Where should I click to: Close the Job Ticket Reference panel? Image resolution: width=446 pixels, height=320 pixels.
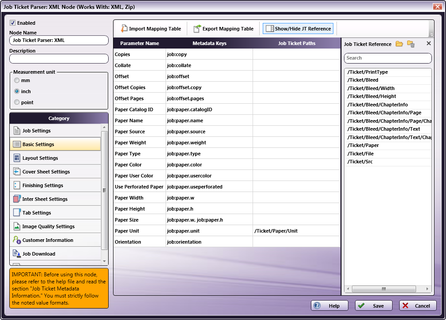point(429,43)
